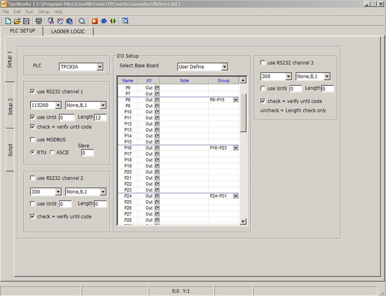Image resolution: width=386 pixels, height=296 pixels.
Task: Toggle the I/O direction icon for P24
Action: 157,196
